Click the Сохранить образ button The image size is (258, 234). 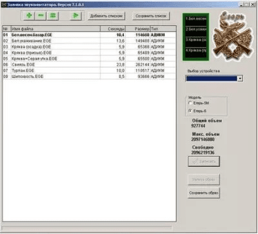[x=204, y=193]
